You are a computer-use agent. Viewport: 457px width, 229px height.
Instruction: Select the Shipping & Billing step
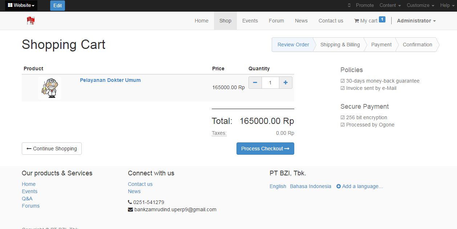(340, 45)
